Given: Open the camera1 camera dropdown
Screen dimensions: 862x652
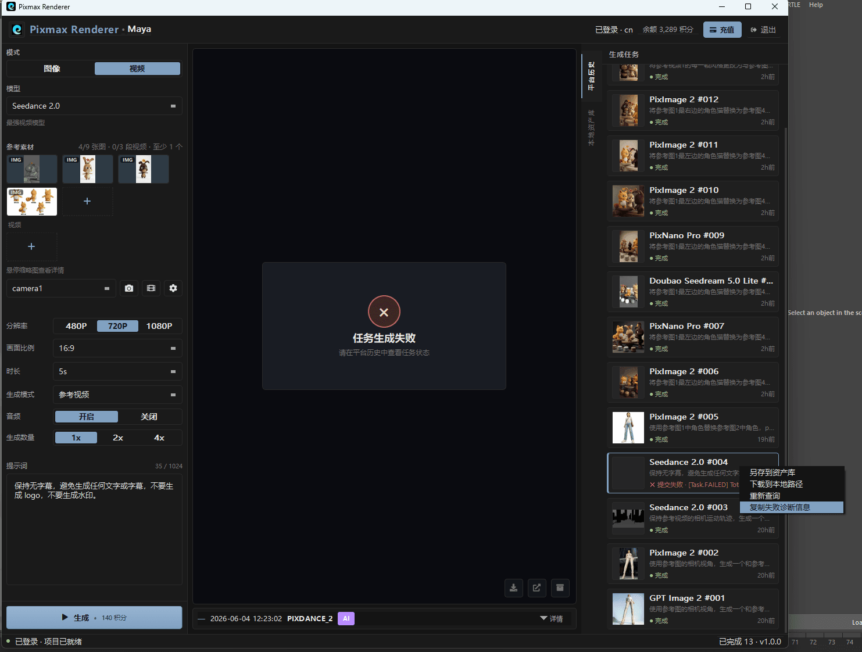Looking at the screenshot, I should 61,288.
